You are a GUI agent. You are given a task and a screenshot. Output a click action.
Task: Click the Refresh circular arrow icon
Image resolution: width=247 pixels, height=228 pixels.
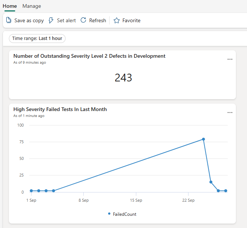(83, 20)
